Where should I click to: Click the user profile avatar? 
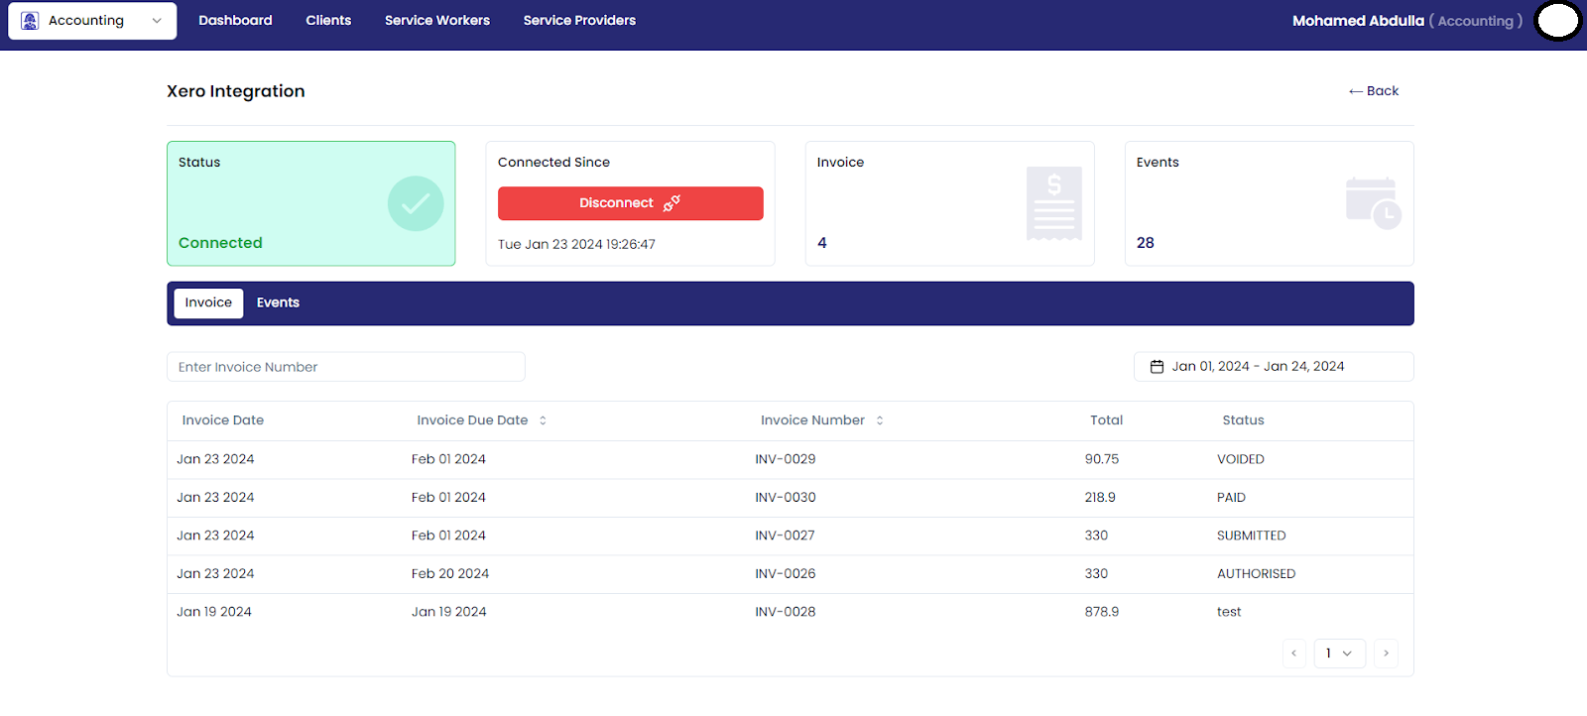pyautogui.click(x=1557, y=21)
